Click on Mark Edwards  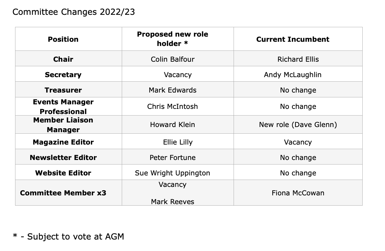coord(173,90)
